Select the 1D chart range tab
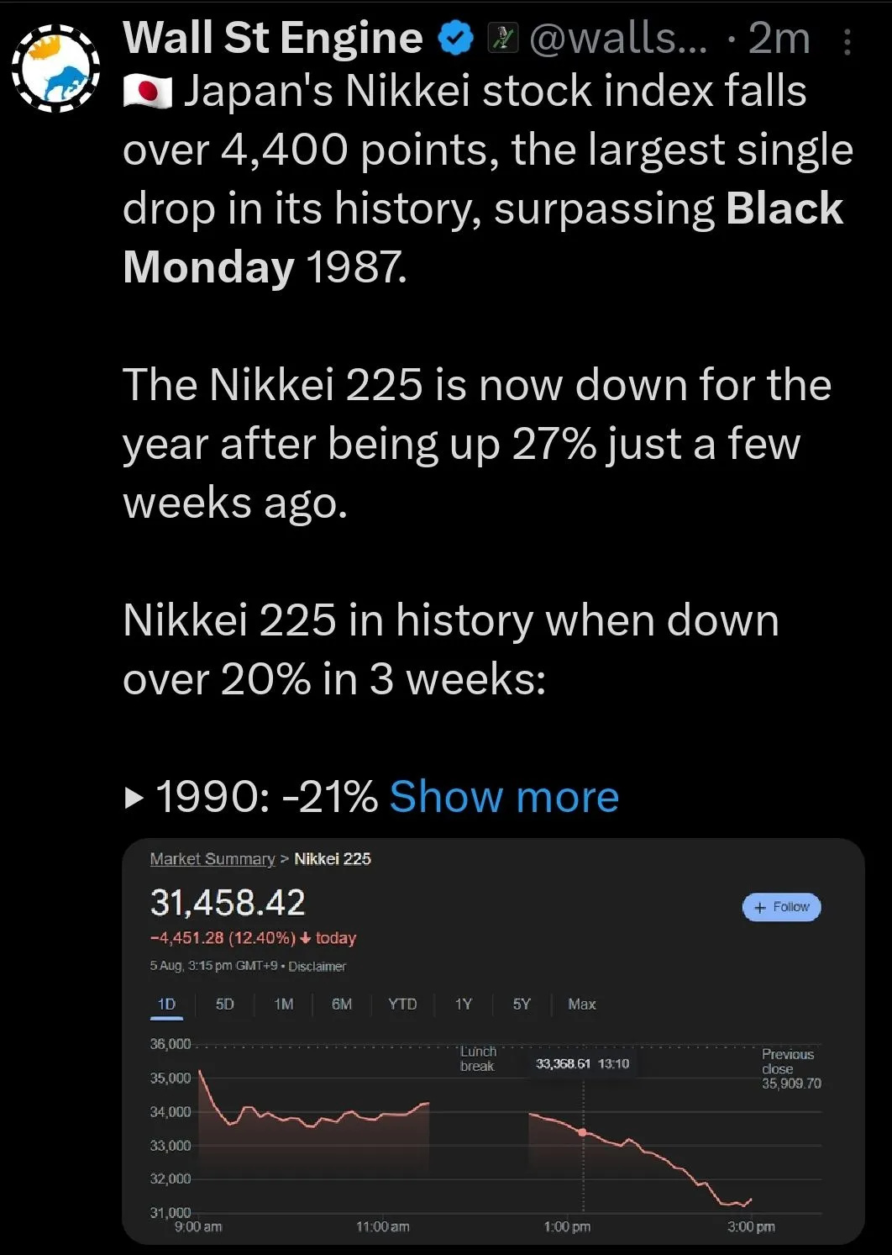The image size is (892, 1255). coord(166,1005)
